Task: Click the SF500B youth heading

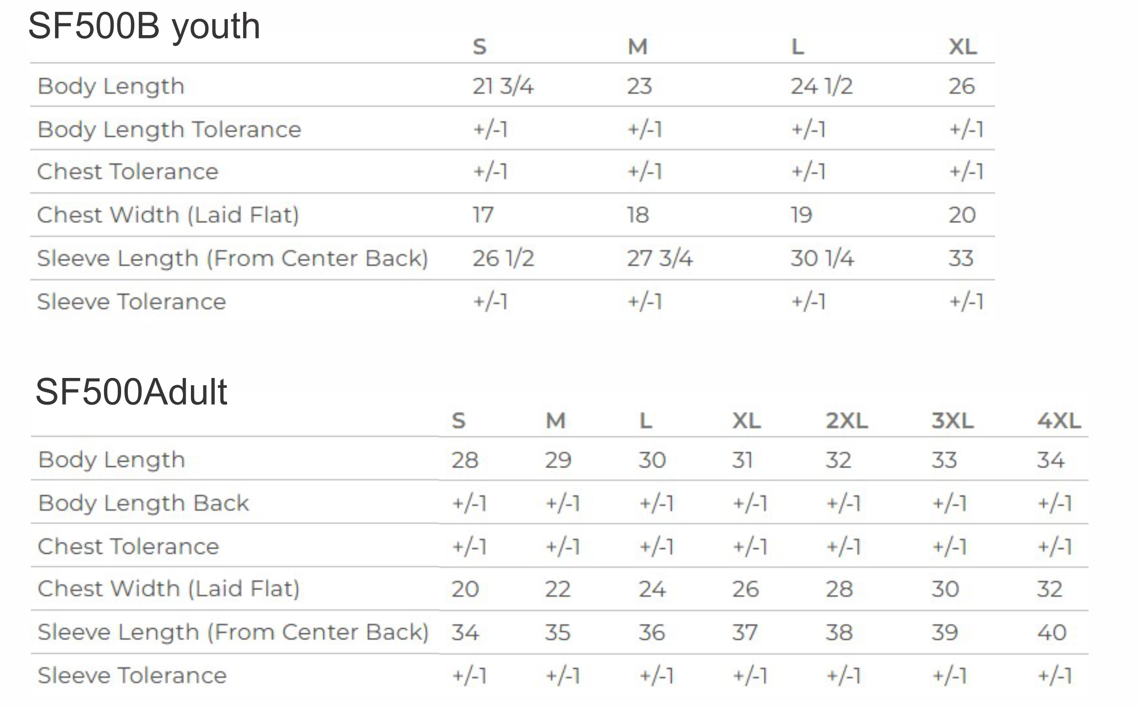Action: [144, 27]
